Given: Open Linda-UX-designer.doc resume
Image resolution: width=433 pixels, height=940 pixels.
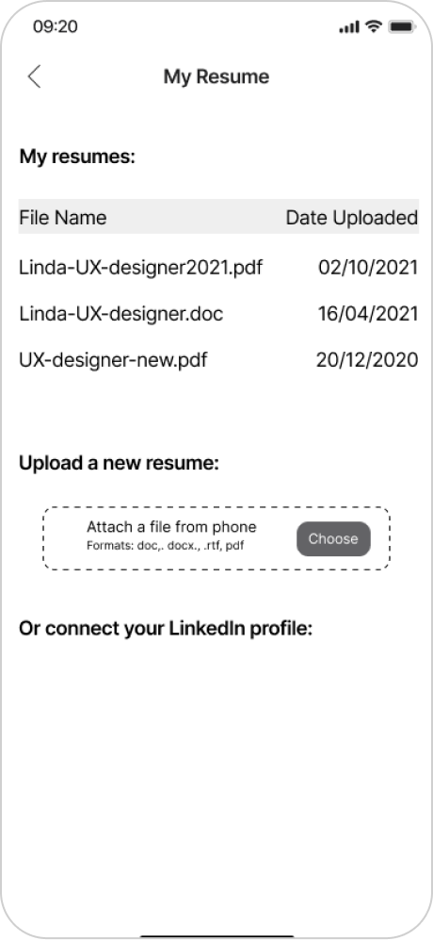Looking at the screenshot, I should 121,314.
